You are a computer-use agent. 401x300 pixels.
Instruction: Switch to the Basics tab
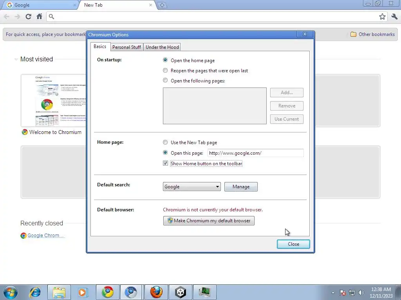click(100, 46)
